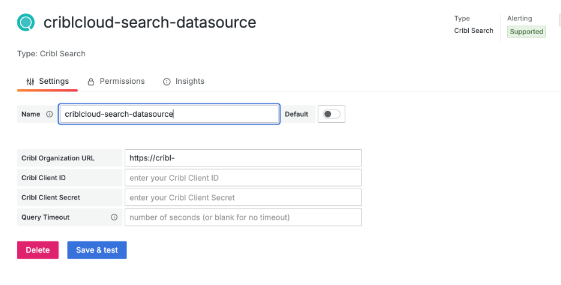The width and height of the screenshot is (561, 285).
Task: Click the Default label beside the switch
Action: coord(297,114)
